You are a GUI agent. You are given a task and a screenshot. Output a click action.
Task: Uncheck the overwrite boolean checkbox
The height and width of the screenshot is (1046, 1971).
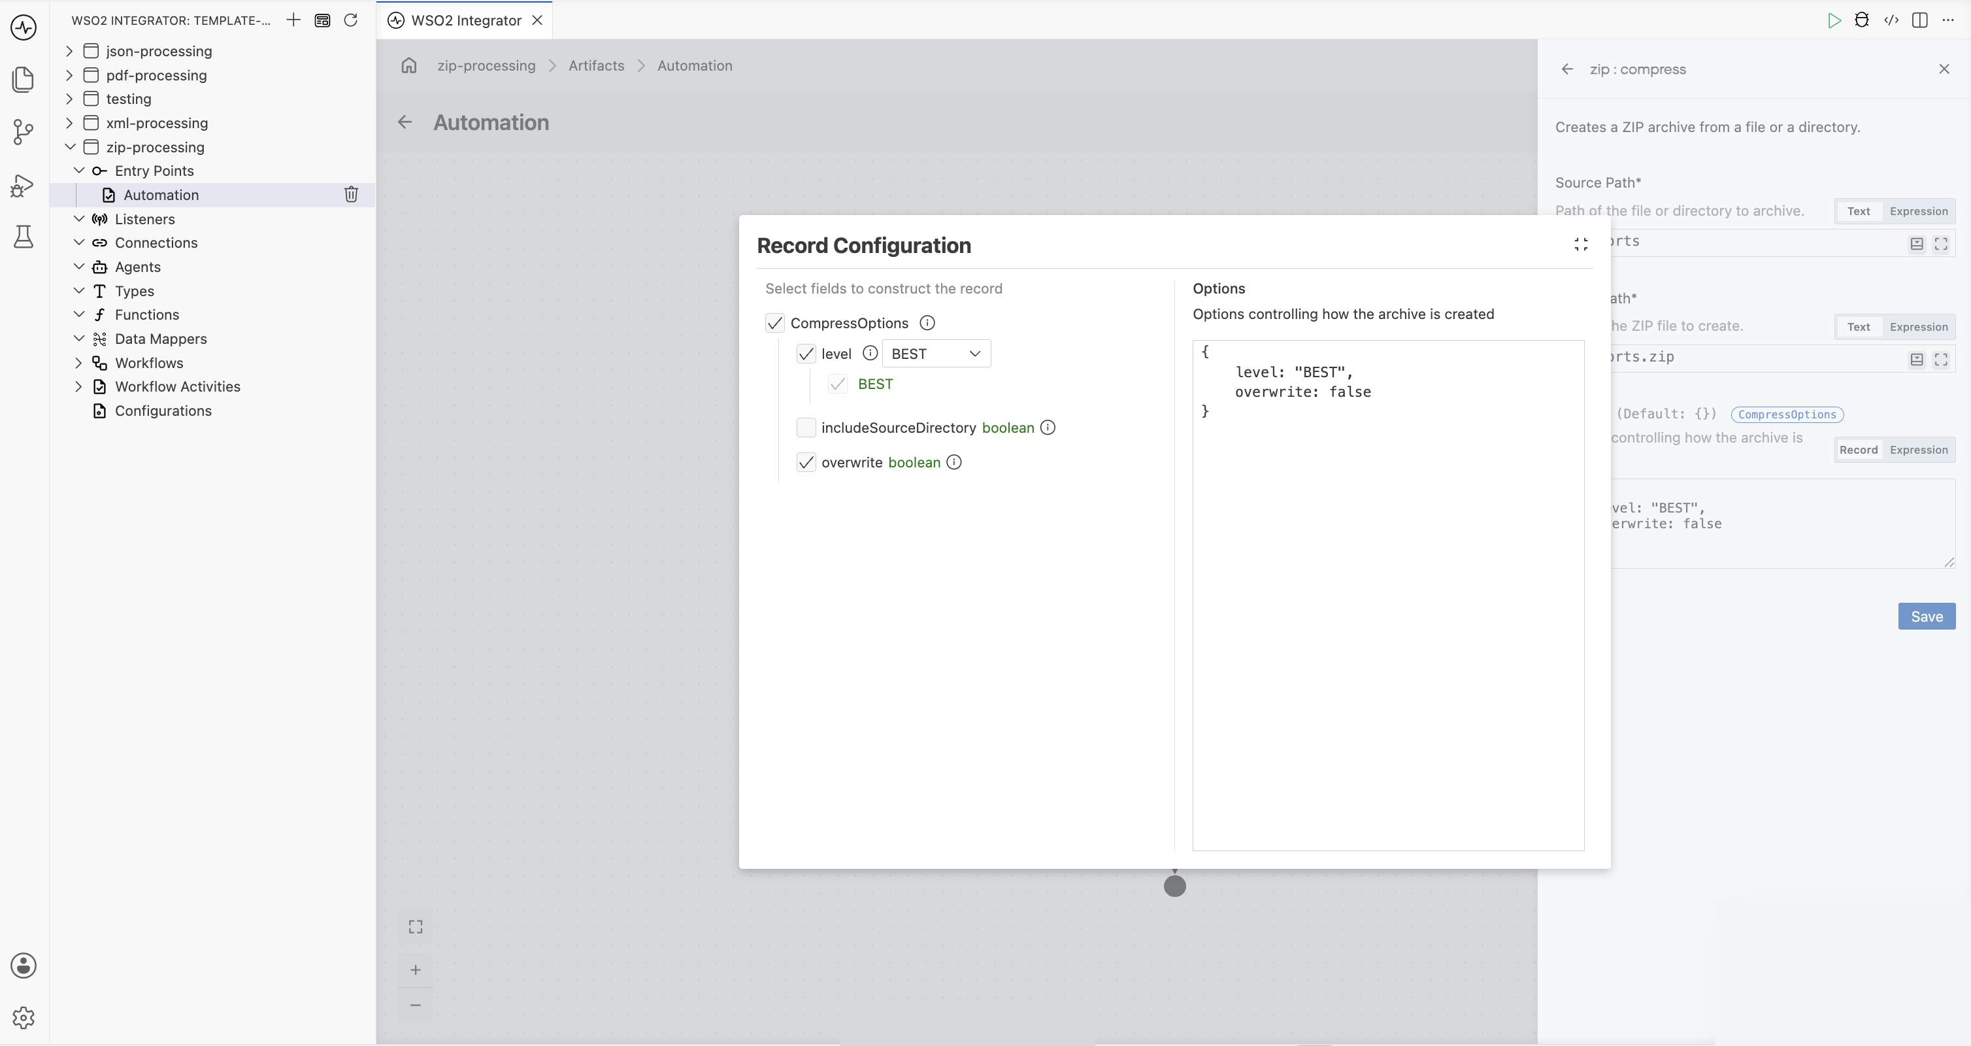click(x=806, y=462)
